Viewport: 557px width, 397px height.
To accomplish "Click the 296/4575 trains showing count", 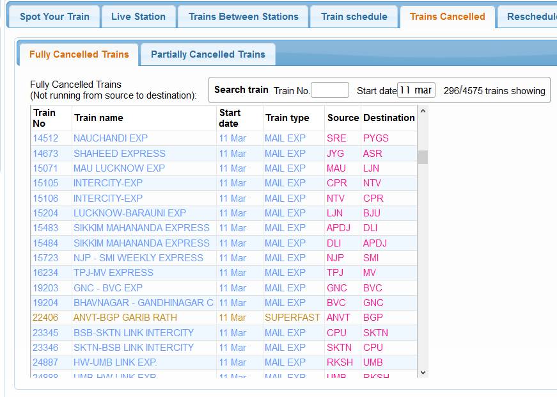I will click(x=494, y=91).
